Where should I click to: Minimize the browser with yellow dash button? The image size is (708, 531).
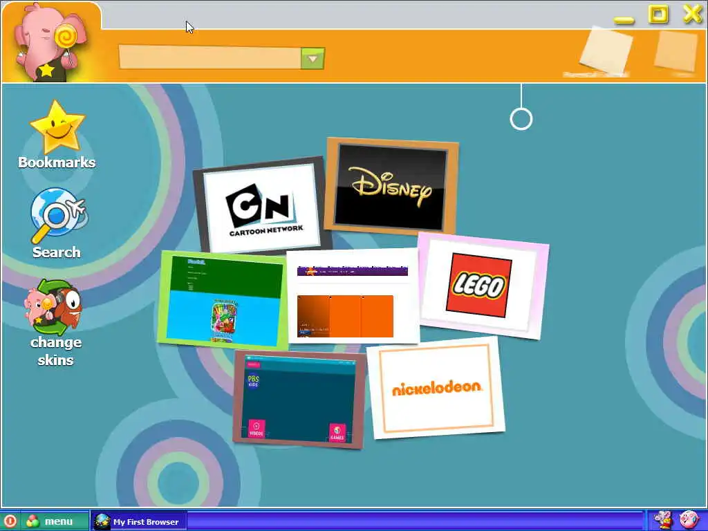624,20
